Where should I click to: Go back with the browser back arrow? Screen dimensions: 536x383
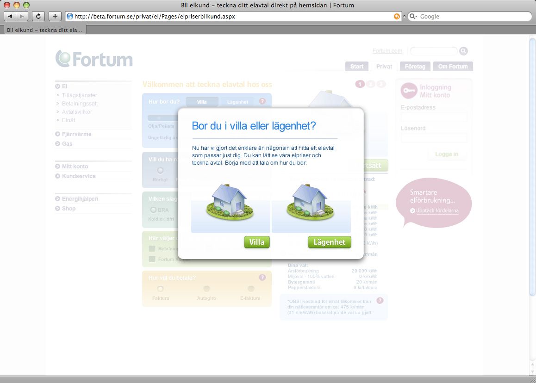point(10,16)
